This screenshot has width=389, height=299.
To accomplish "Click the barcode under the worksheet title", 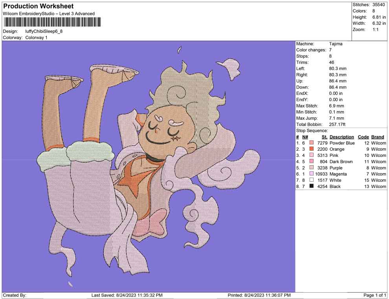I will tap(50, 22).
